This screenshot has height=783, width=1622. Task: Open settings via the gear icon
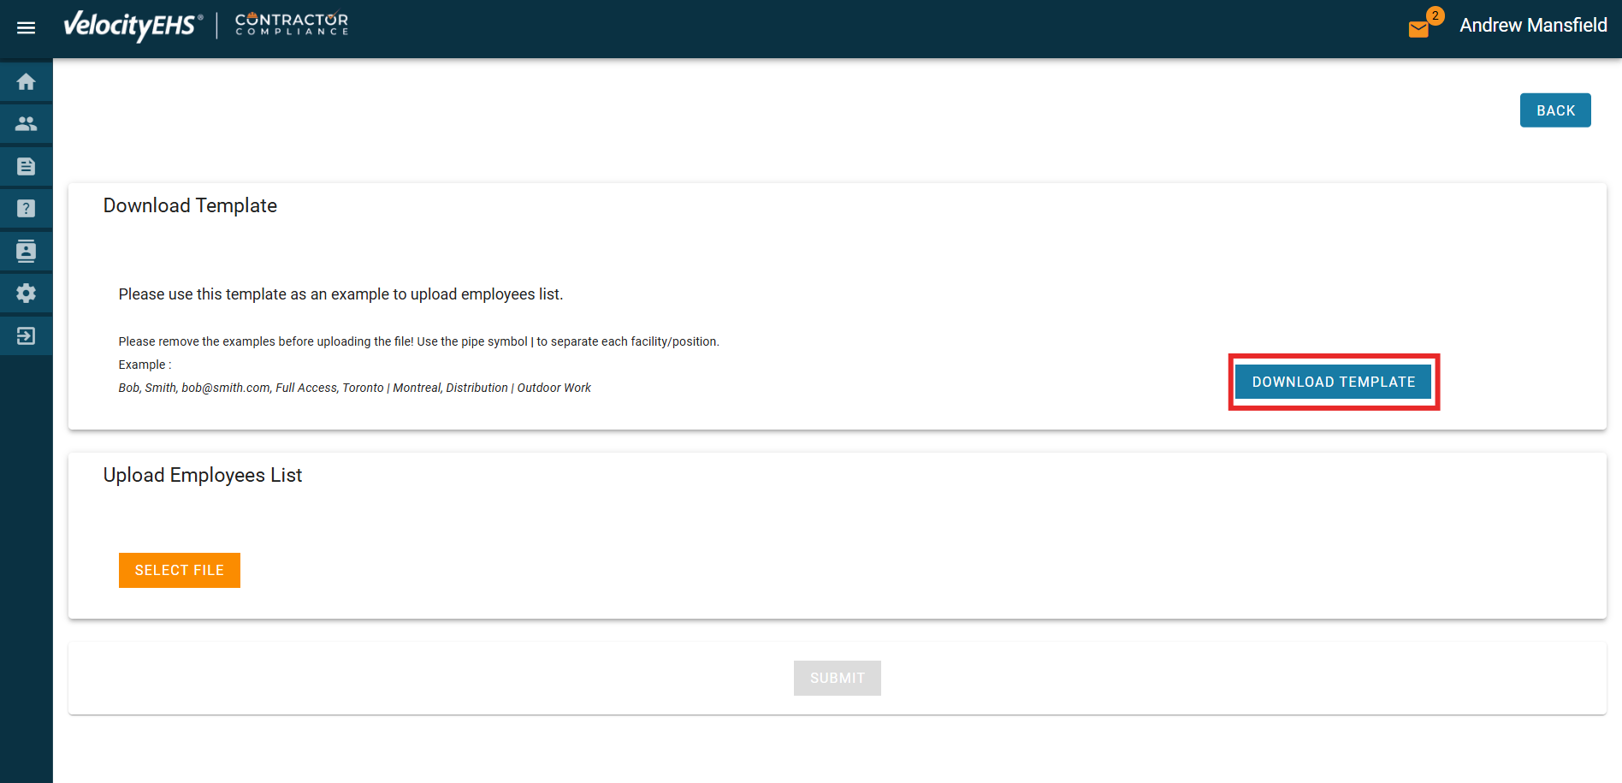point(26,293)
